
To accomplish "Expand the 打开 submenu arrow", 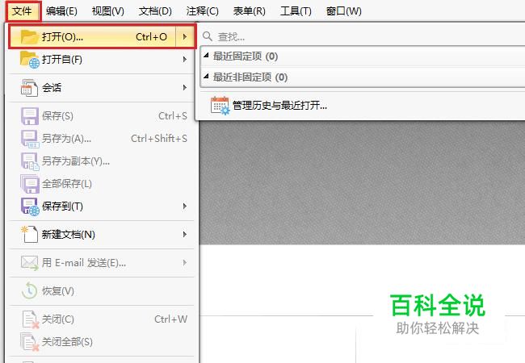I will pyautogui.click(x=185, y=37).
